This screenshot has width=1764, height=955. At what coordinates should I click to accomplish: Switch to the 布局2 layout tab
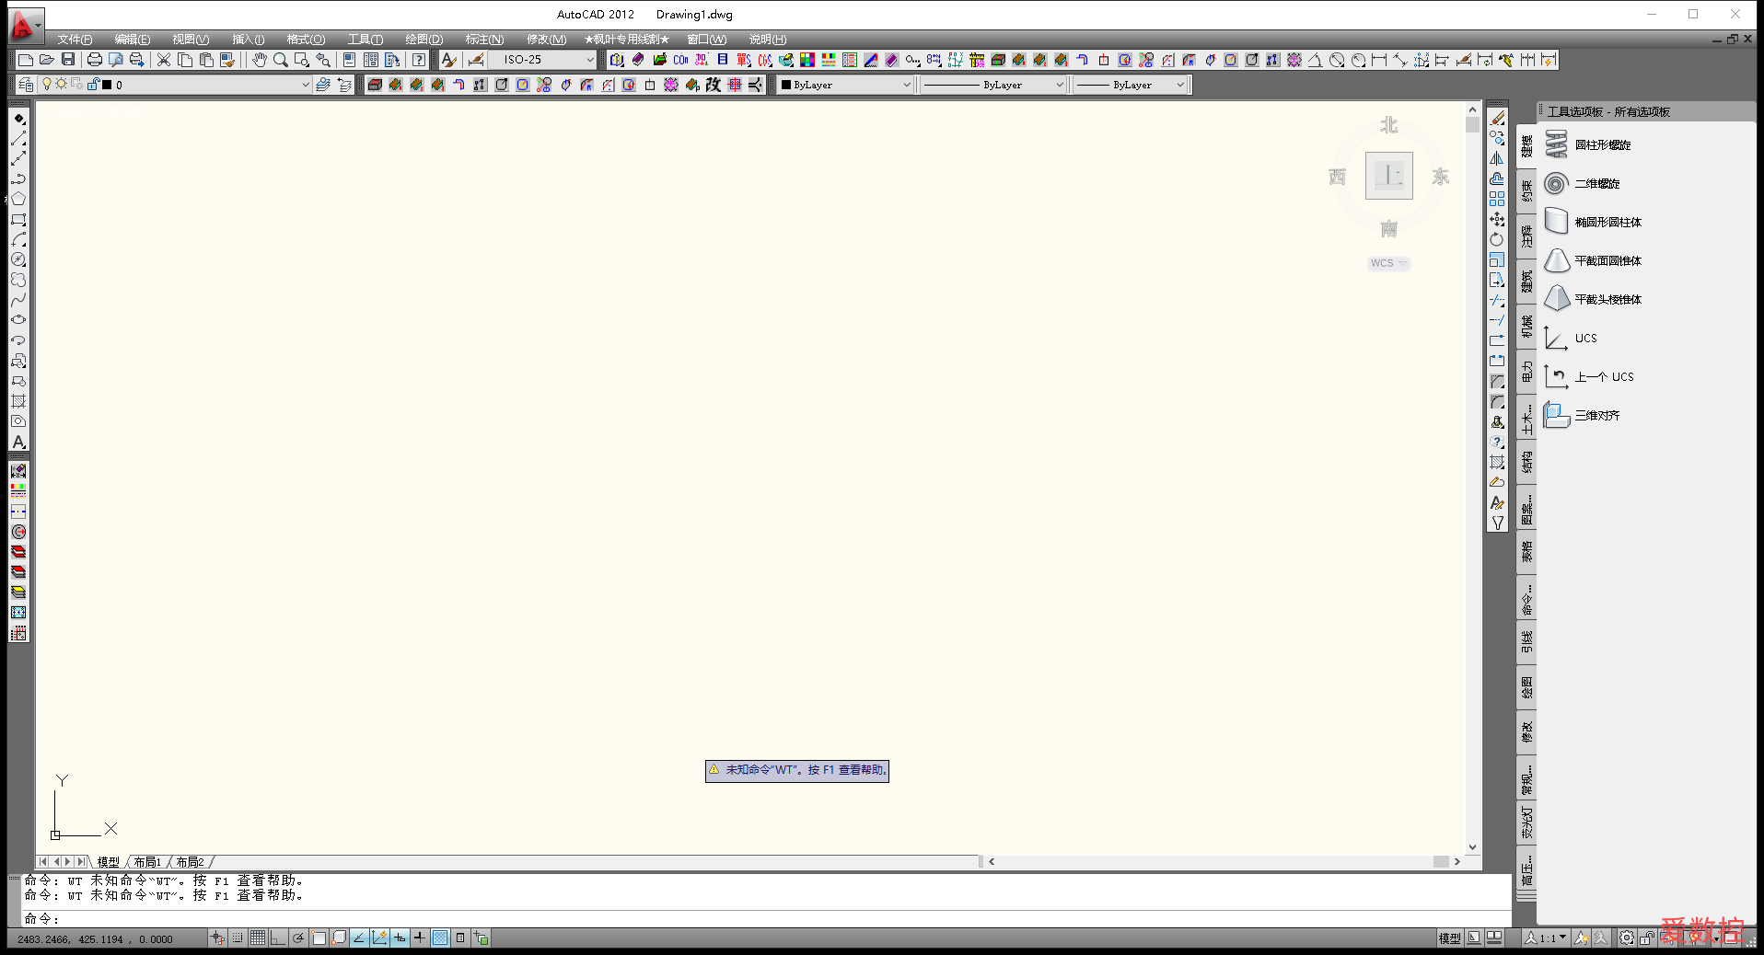pyautogui.click(x=190, y=862)
